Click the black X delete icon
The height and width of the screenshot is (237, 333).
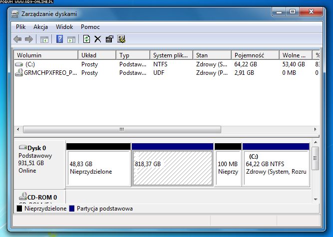tap(98, 39)
